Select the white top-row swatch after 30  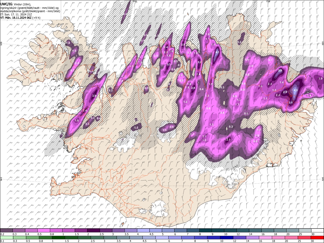(317, 231)
